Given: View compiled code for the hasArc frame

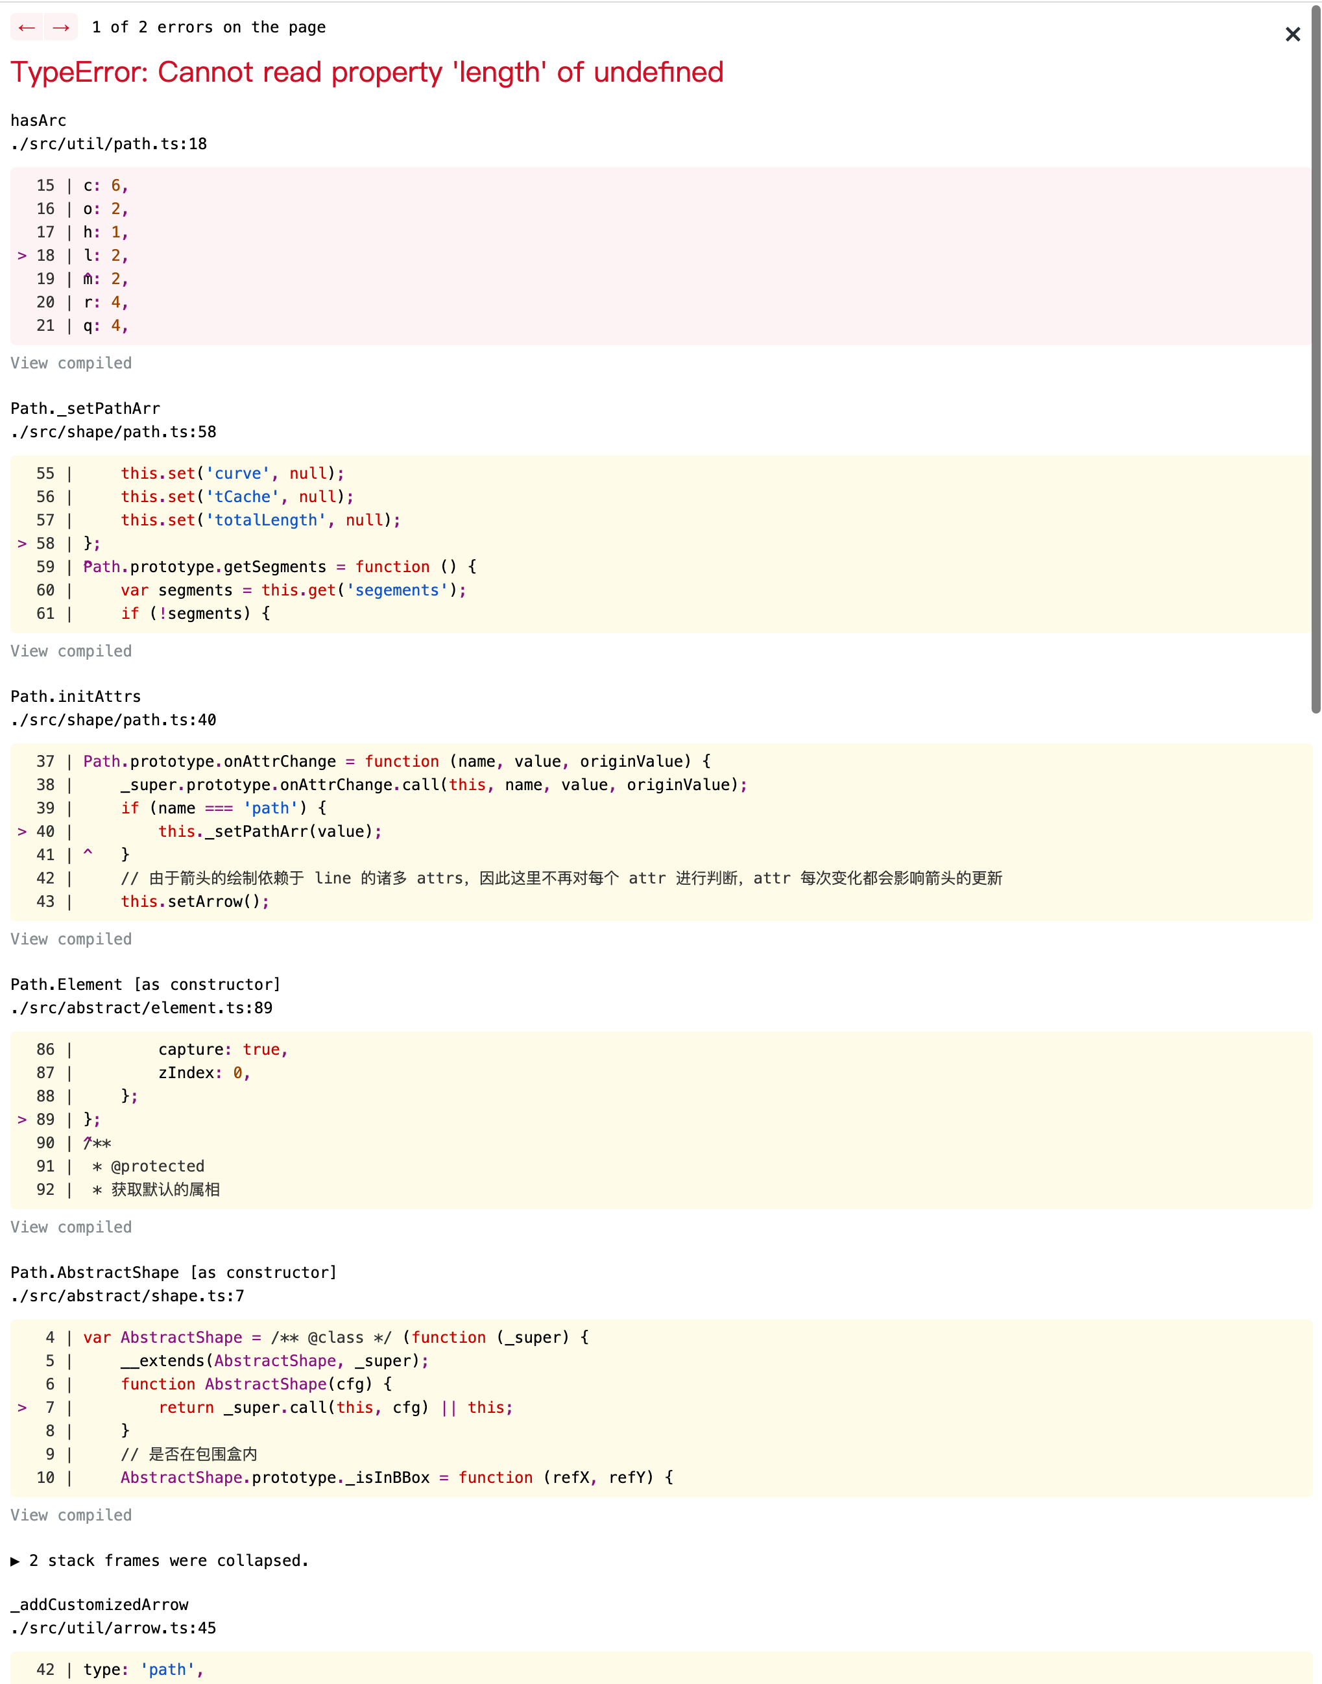Looking at the screenshot, I should 71,363.
